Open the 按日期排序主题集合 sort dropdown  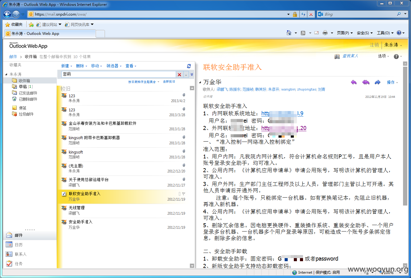(144, 82)
